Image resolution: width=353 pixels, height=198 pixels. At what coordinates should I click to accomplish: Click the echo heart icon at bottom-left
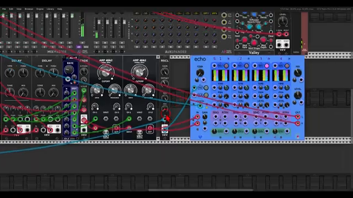click(200, 137)
